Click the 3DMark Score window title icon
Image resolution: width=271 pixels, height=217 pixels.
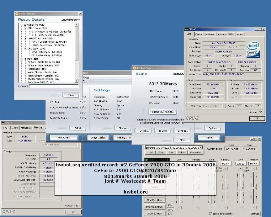click(x=134, y=68)
